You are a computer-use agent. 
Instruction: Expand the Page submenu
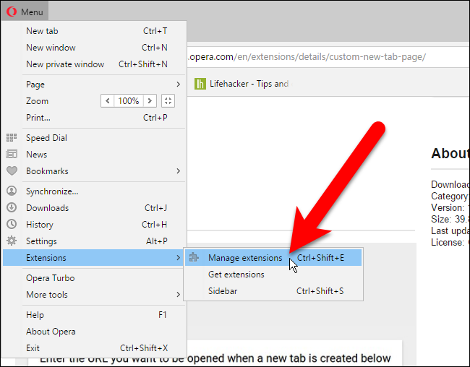pos(96,85)
